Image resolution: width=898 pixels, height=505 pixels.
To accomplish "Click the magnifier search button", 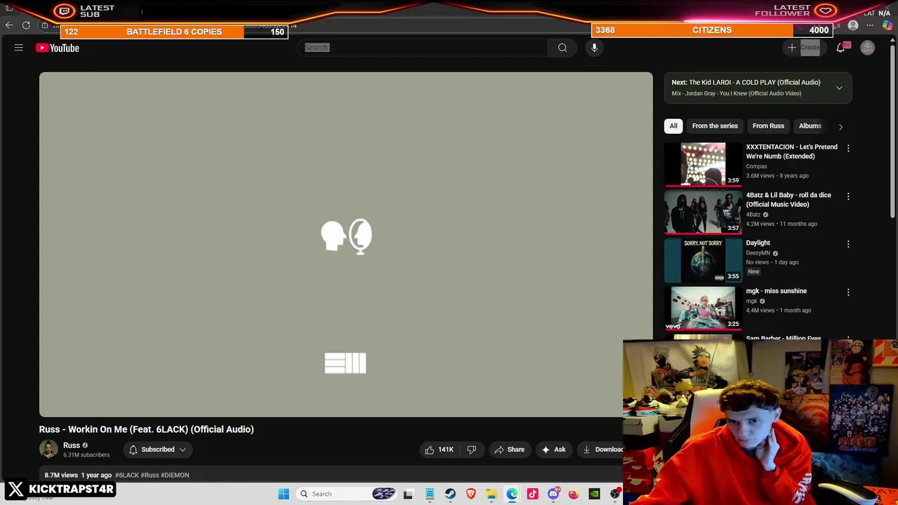I will click(x=562, y=48).
